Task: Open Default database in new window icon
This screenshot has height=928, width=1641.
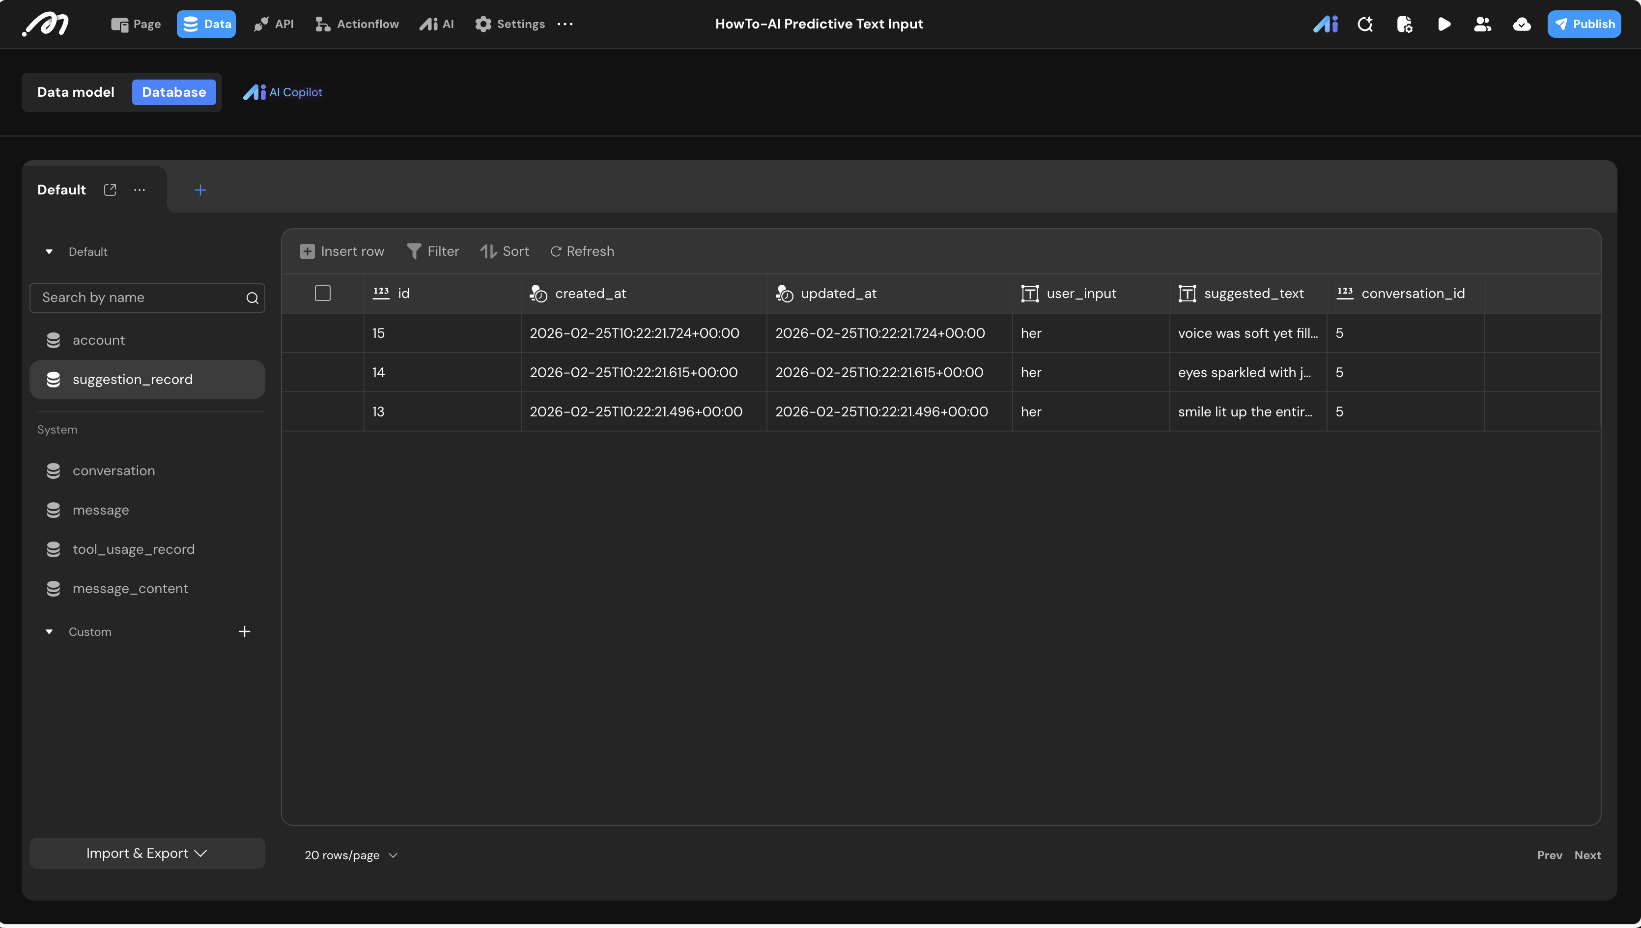Action: (x=110, y=190)
